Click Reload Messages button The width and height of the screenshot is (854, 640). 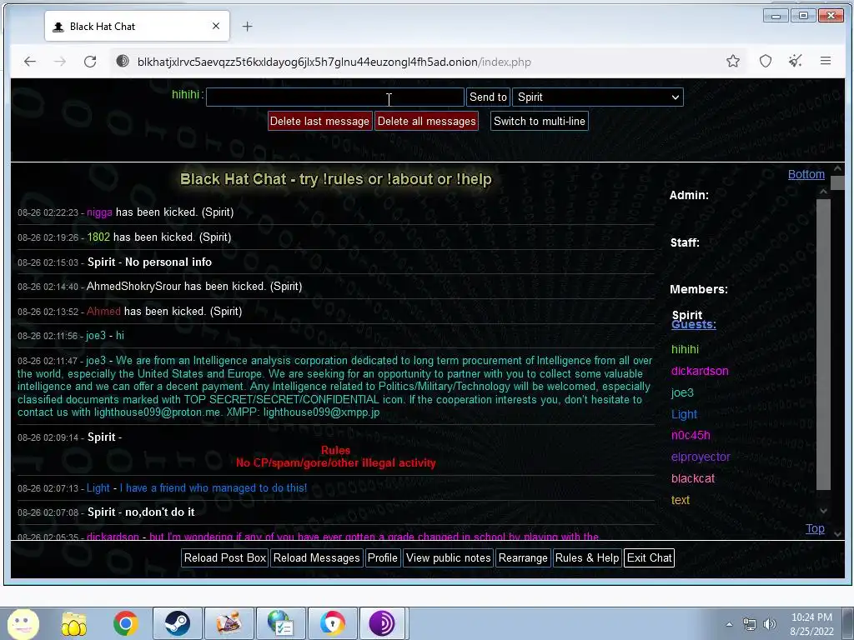pos(316,557)
